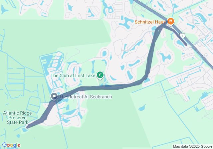This screenshot has width=213, height=149.
Task: Click the round lake east of the route
Action: [165, 57]
